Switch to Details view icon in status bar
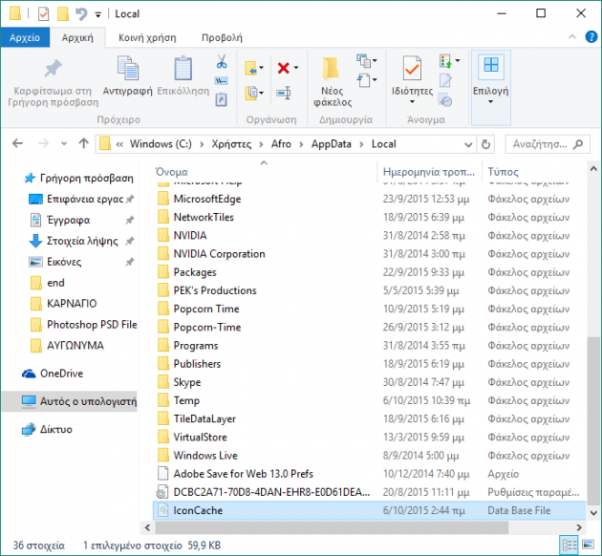 tap(570, 545)
